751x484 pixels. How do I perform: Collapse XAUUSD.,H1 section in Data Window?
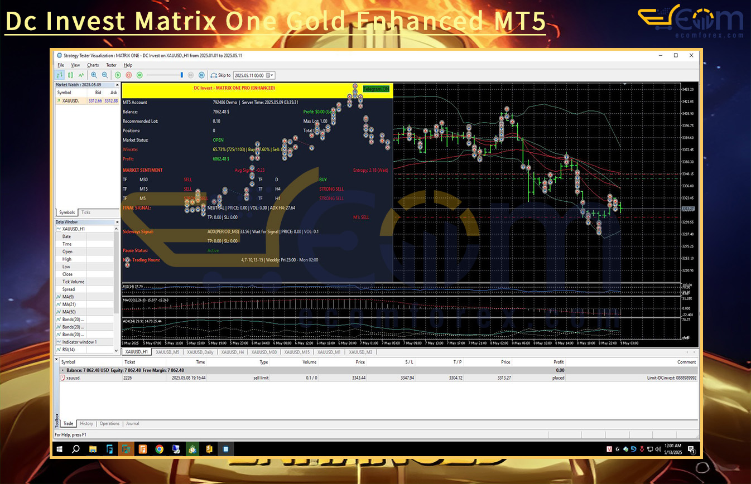(59, 229)
